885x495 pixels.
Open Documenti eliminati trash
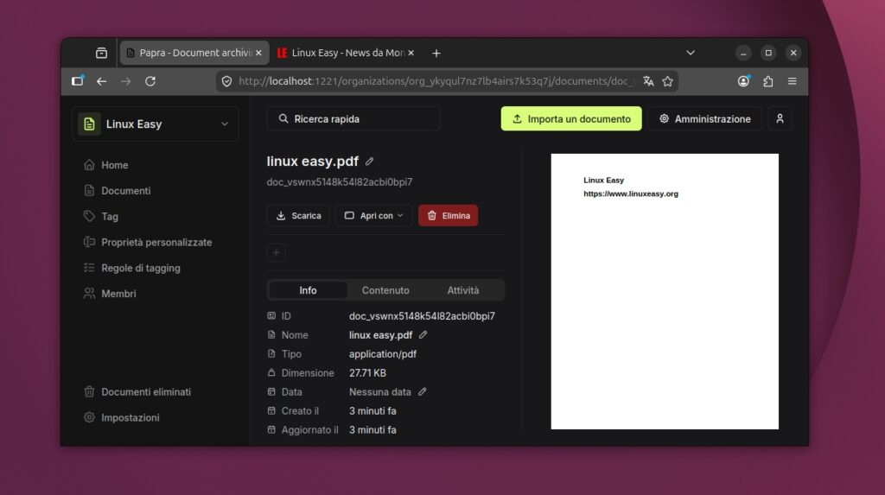point(137,391)
